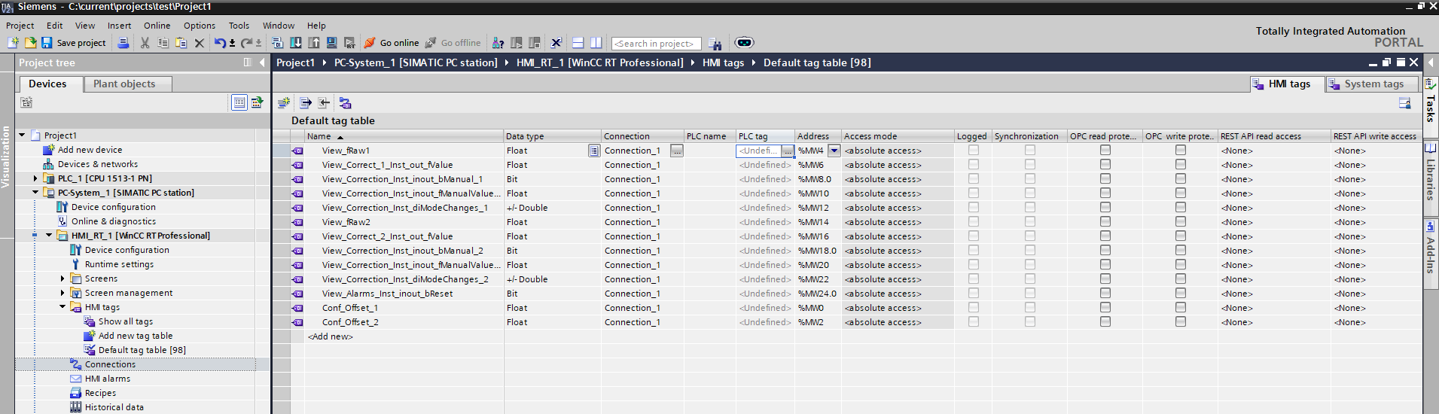Viewport: 1439px width, 414px height.
Task: Click the Go online button
Action: click(392, 43)
